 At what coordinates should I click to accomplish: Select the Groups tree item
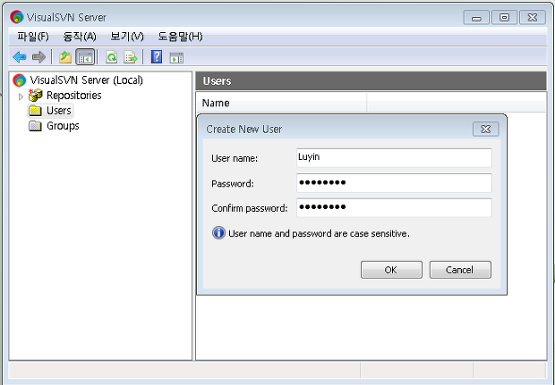click(x=63, y=126)
